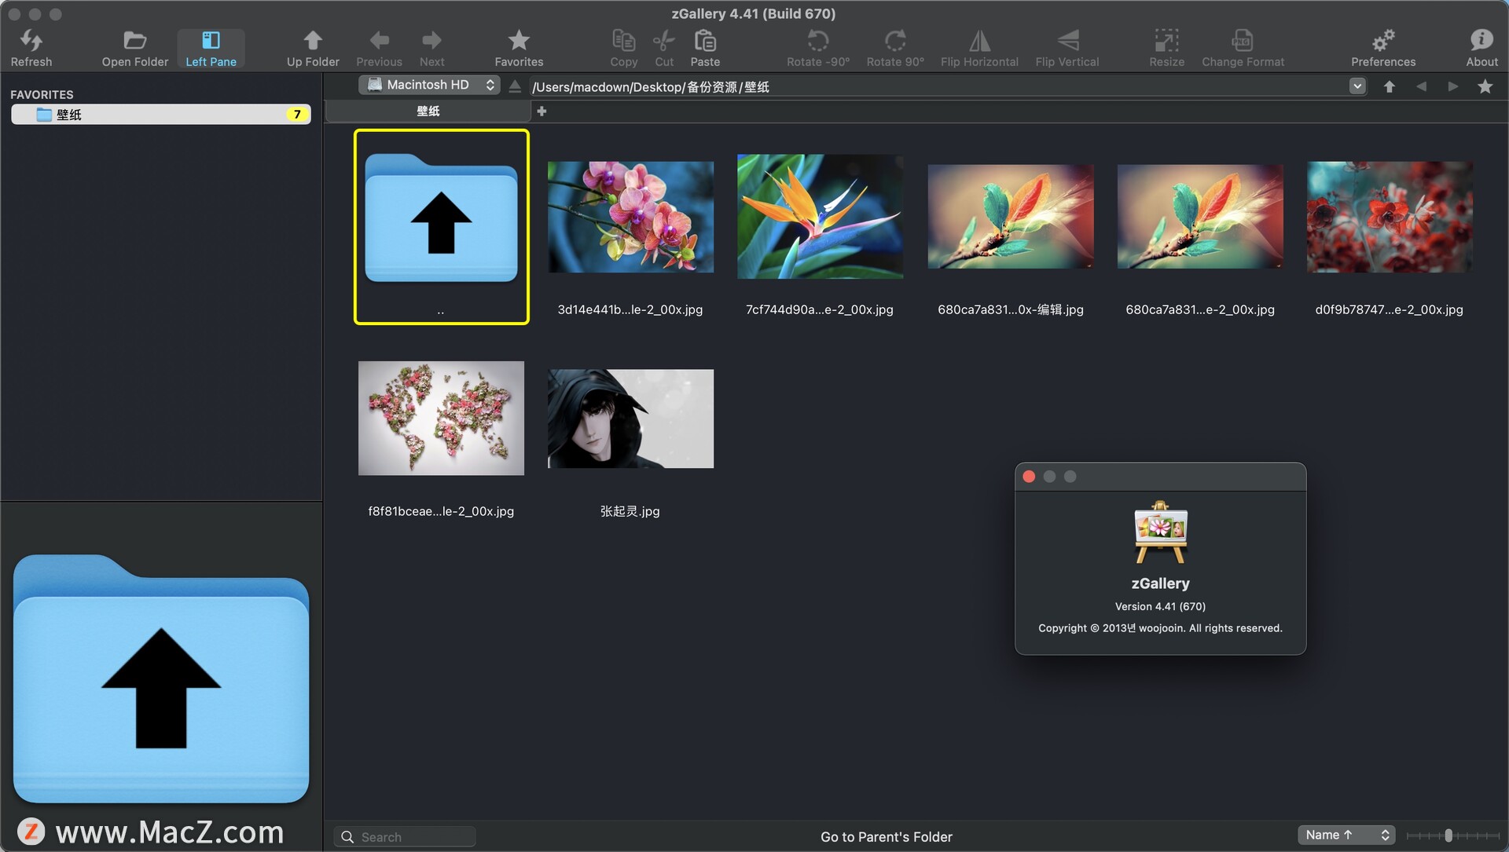Close the zGallery About dialog
The height and width of the screenshot is (852, 1509).
click(1029, 477)
